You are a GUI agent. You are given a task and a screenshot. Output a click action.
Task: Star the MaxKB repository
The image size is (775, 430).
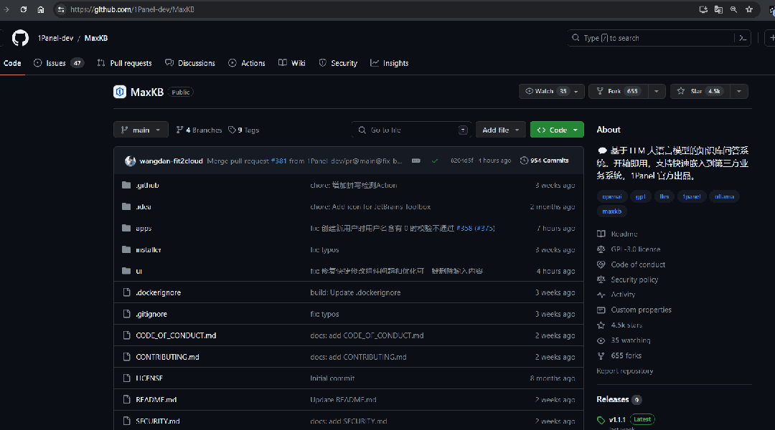pos(700,91)
